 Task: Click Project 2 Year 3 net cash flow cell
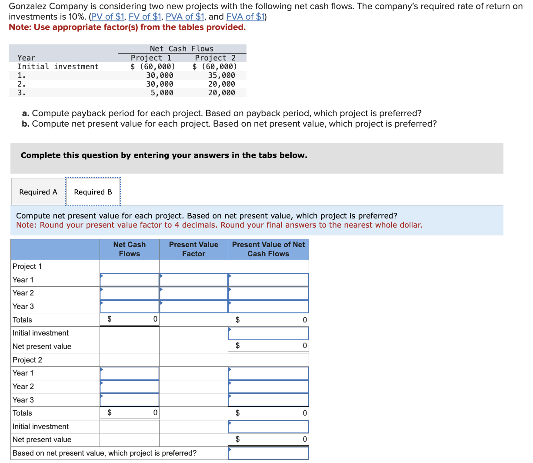[x=129, y=399]
